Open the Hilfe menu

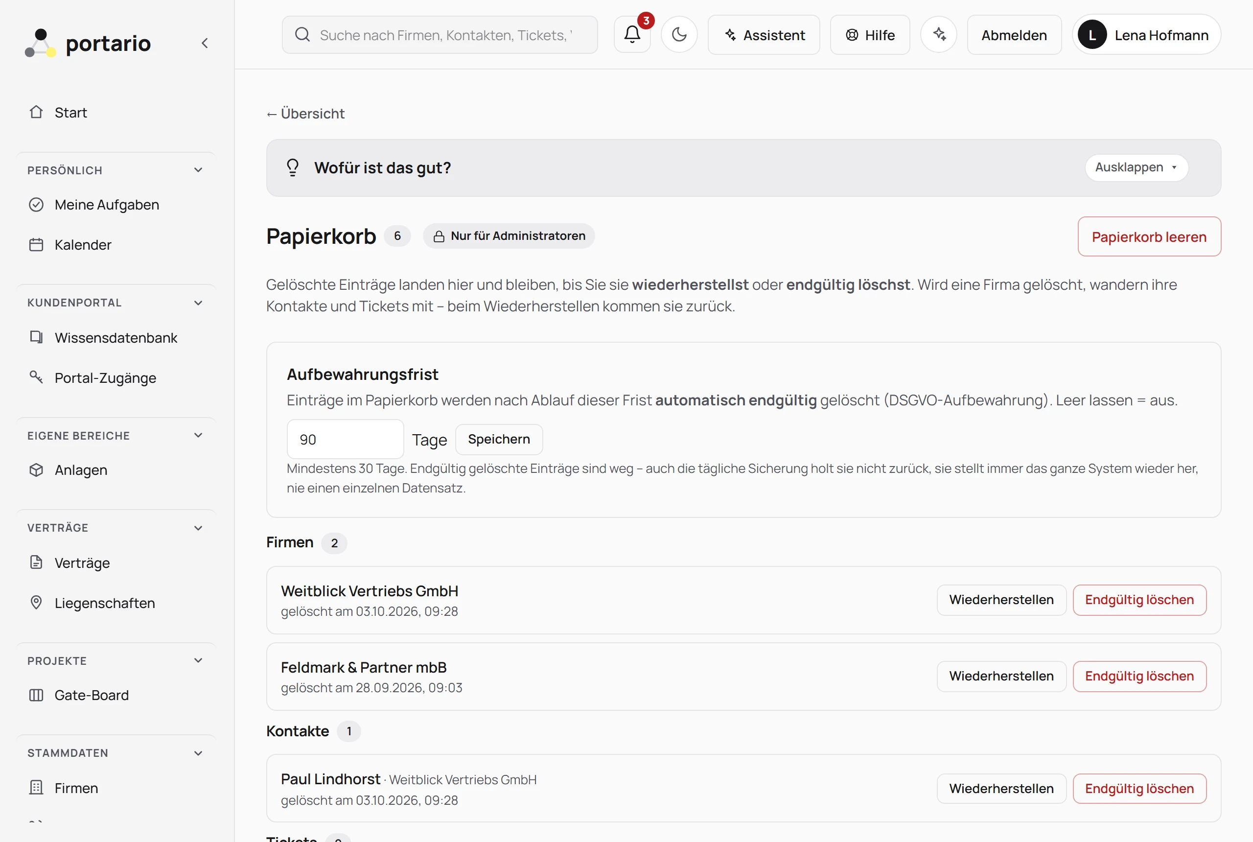(x=870, y=35)
